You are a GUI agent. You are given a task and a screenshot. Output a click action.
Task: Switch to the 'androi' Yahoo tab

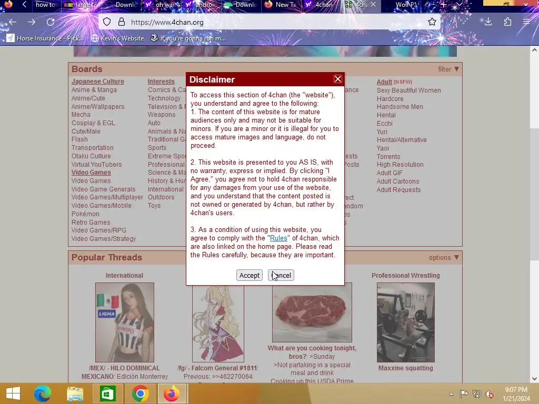202,4
